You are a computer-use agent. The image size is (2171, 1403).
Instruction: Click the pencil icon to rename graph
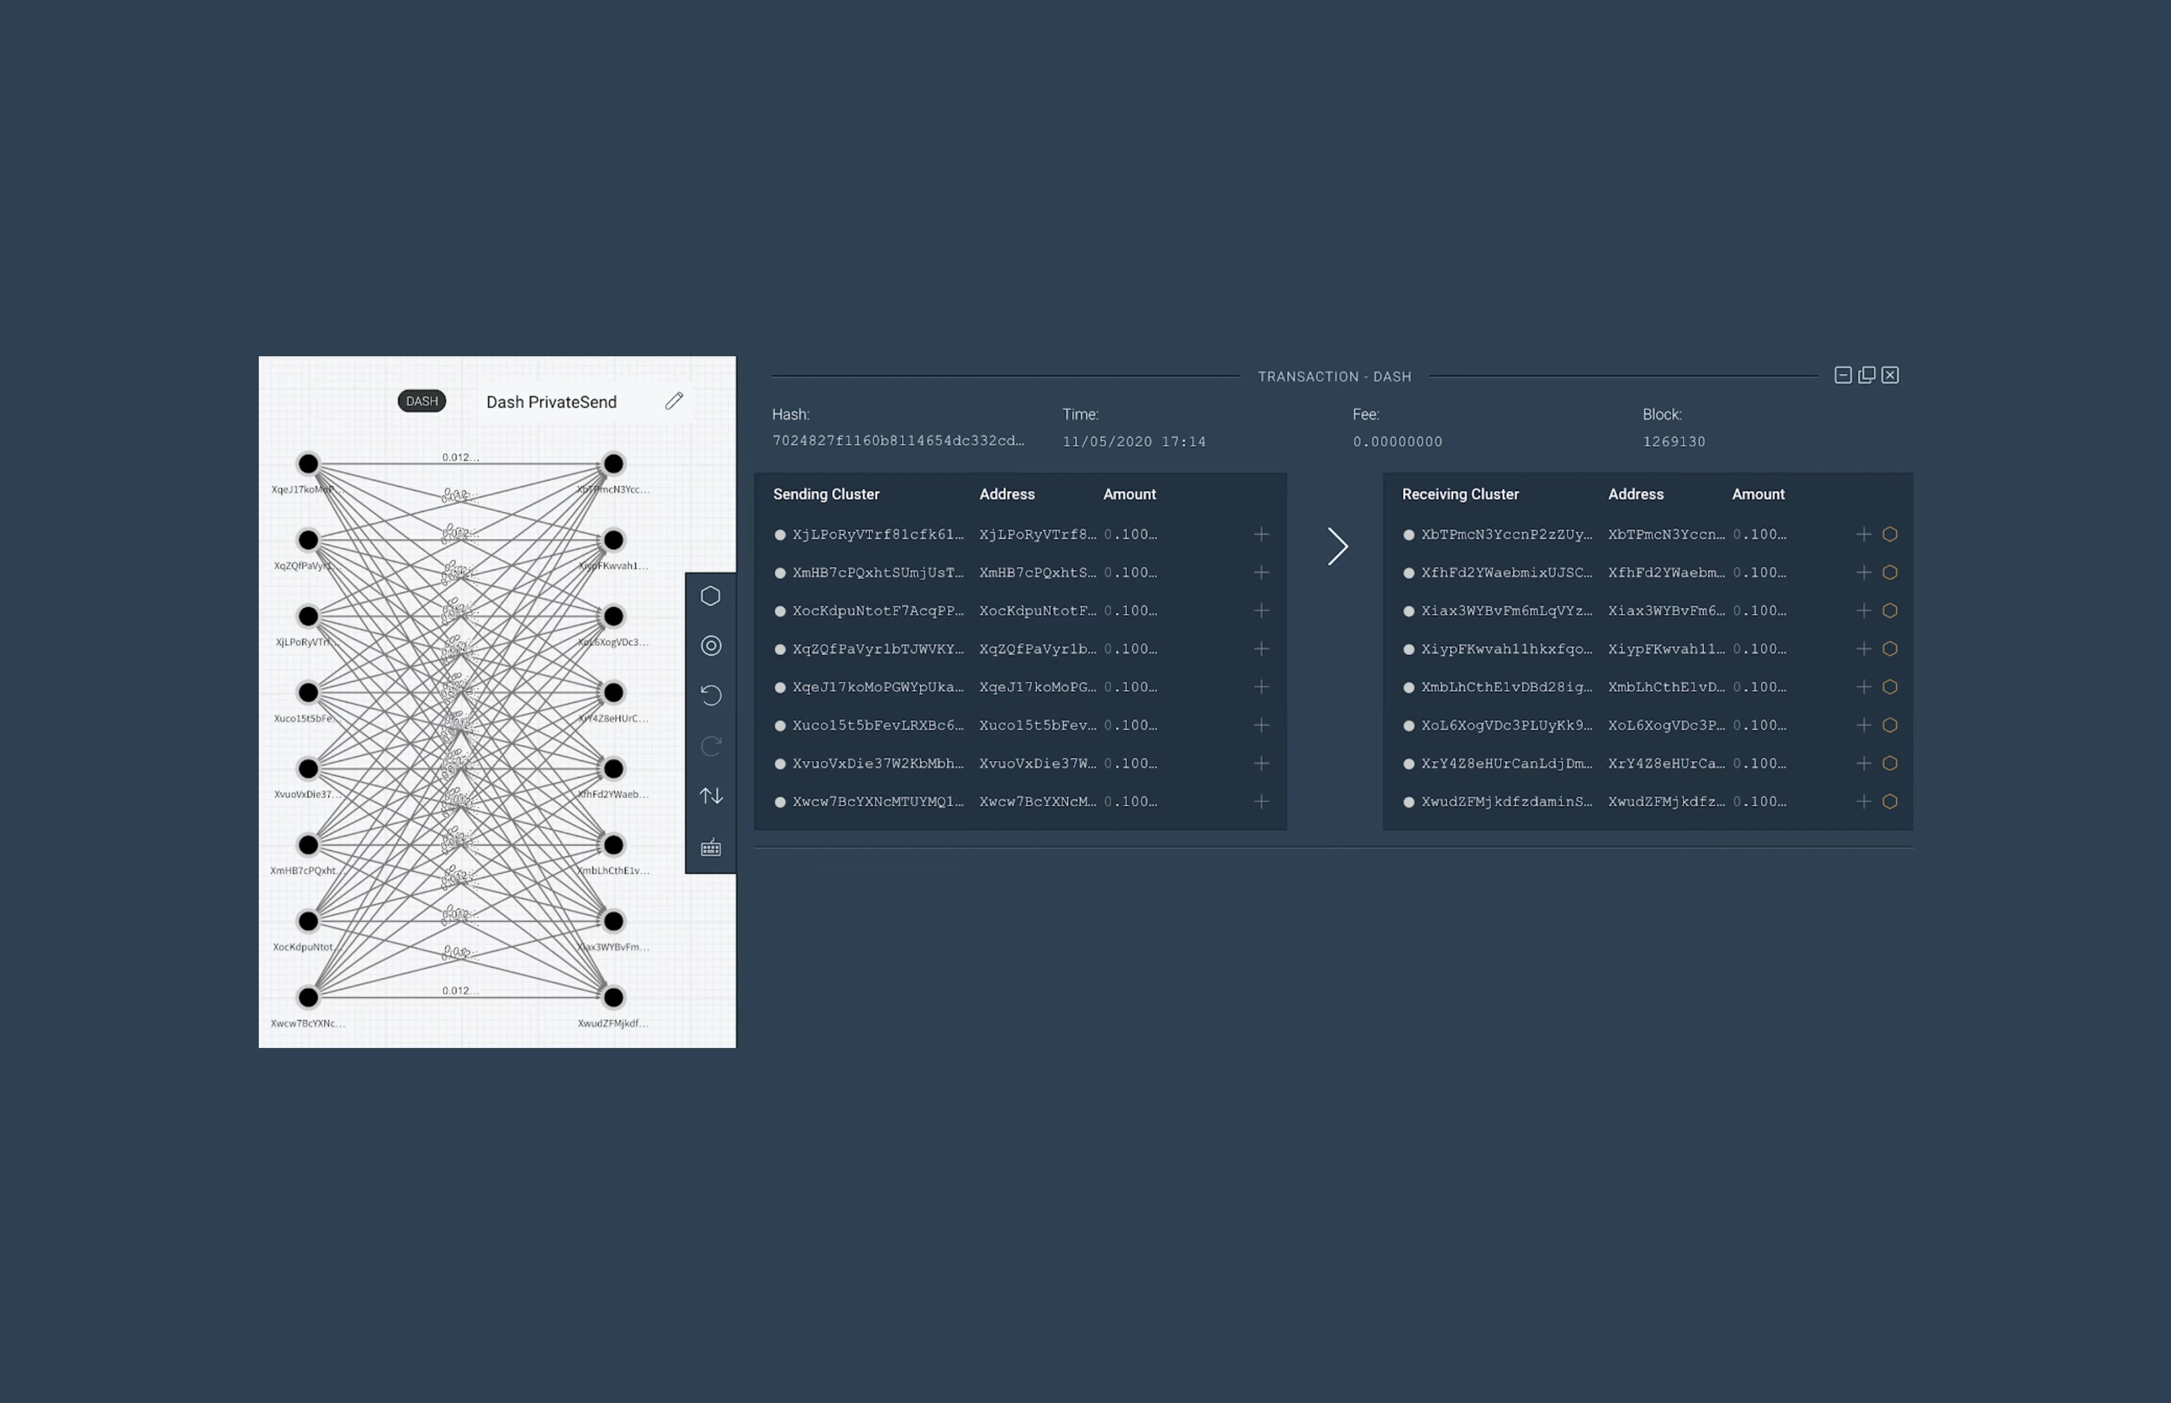pos(674,401)
